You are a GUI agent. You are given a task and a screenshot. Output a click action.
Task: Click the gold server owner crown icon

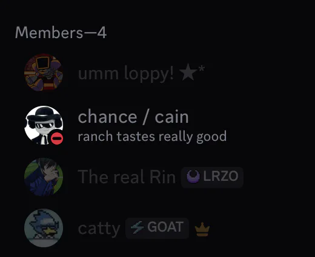[202, 229]
